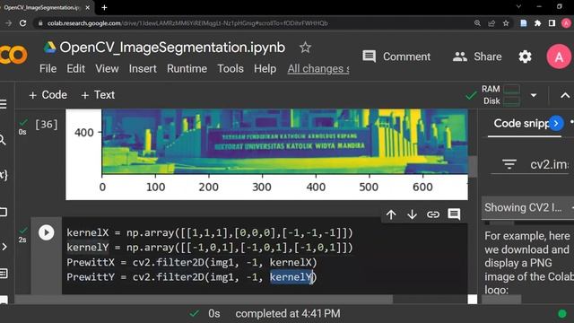Click the green connection status dot
574x323 pixels.
click(562, 314)
